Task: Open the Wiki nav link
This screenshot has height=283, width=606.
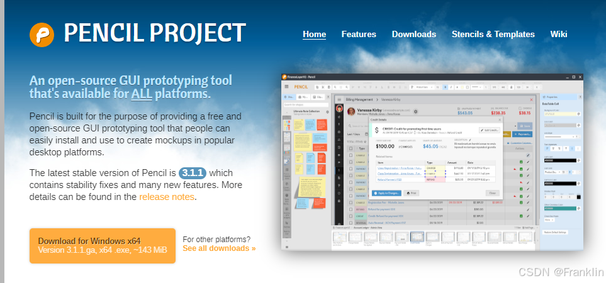Action: click(x=558, y=35)
